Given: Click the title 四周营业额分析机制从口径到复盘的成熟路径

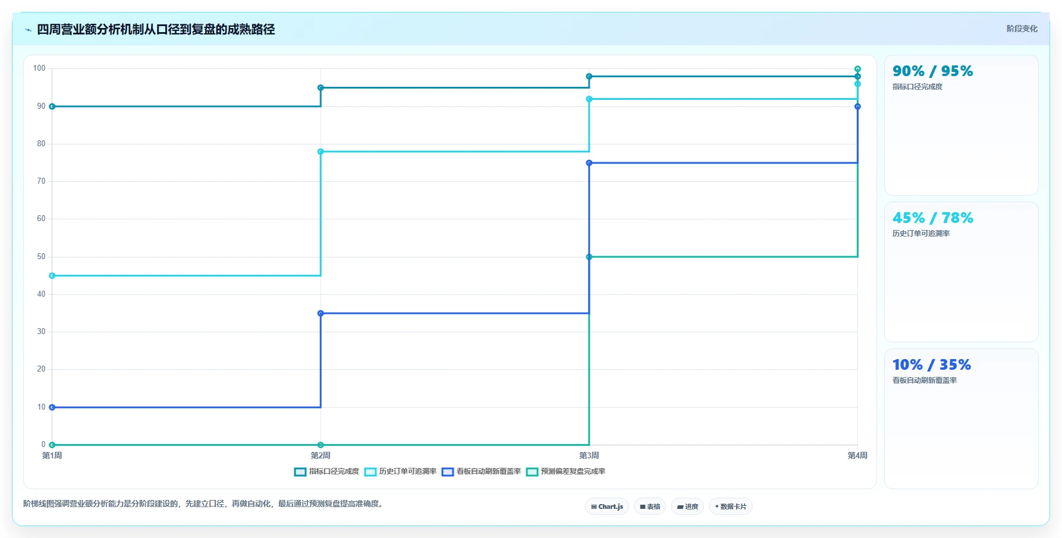Looking at the screenshot, I should tap(156, 29).
